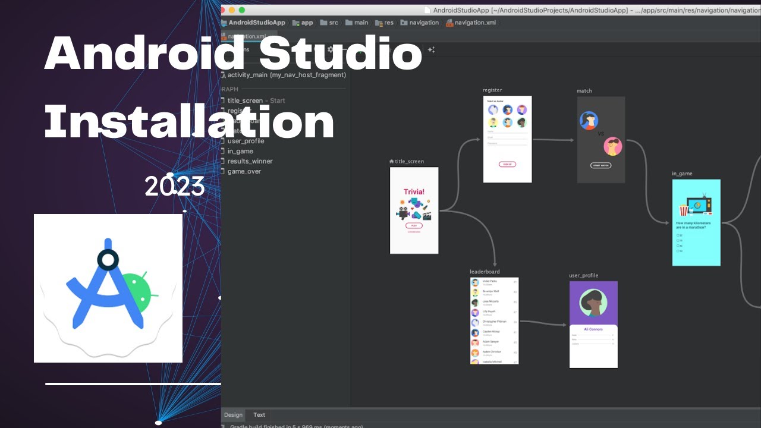
Task: Click the navigation.xml file icon in breadcrumb
Action: coord(449,23)
